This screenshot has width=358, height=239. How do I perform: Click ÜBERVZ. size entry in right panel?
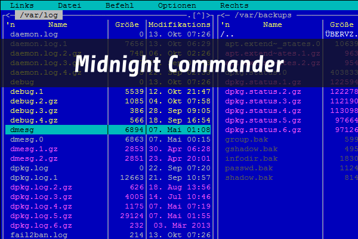click(341, 34)
